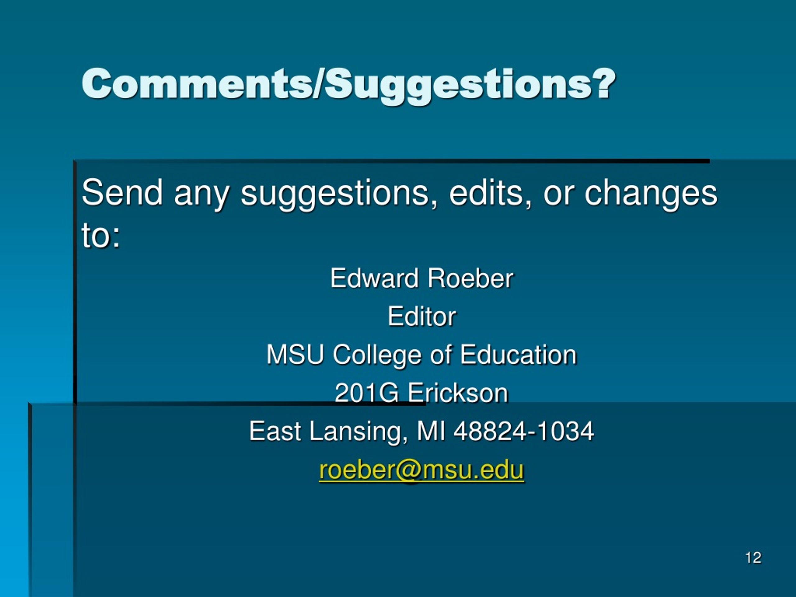This screenshot has height=597, width=796.
Task: Click the word 'MSU' in the college line
Action: coord(295,354)
